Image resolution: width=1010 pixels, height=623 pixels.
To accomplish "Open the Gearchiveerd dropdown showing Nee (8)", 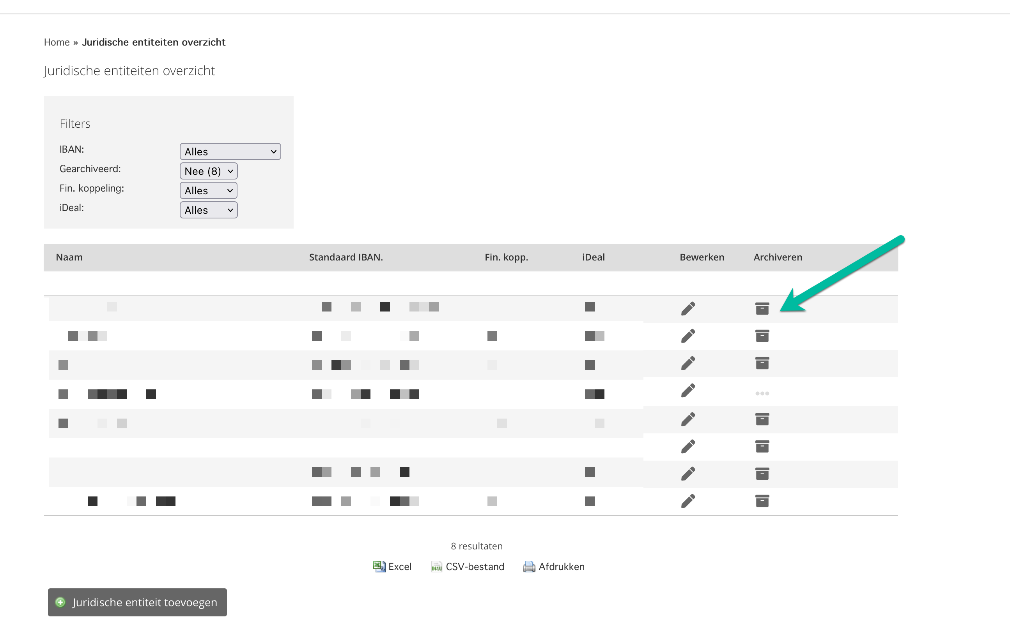I will tap(208, 171).
